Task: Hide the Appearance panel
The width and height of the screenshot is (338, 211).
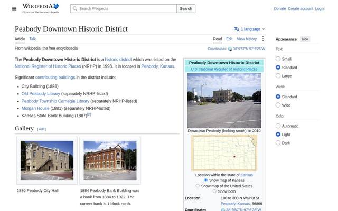Action: (x=305, y=39)
